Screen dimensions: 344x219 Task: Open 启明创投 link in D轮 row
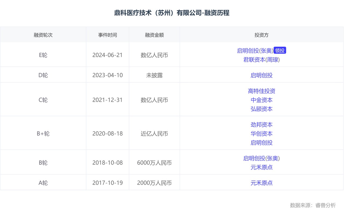click(261, 75)
